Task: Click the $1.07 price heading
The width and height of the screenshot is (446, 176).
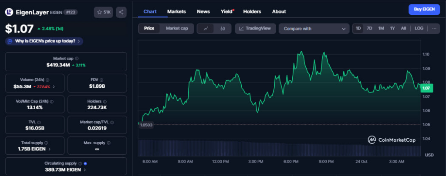Action: [x=19, y=28]
